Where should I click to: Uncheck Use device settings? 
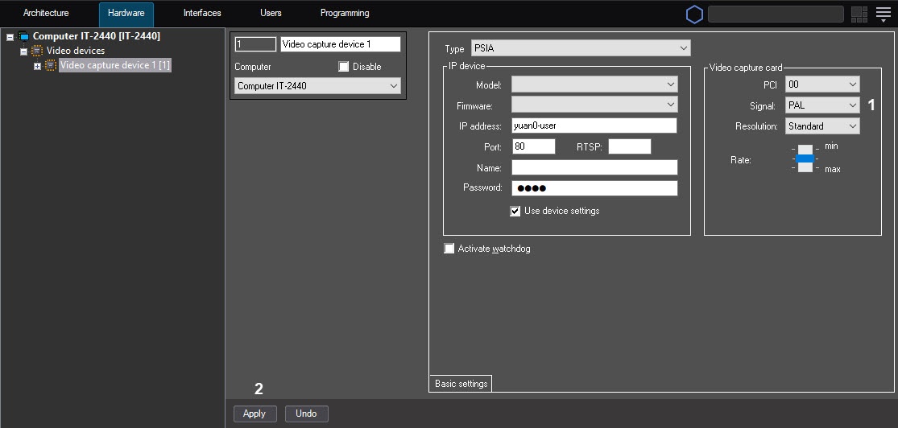click(515, 211)
